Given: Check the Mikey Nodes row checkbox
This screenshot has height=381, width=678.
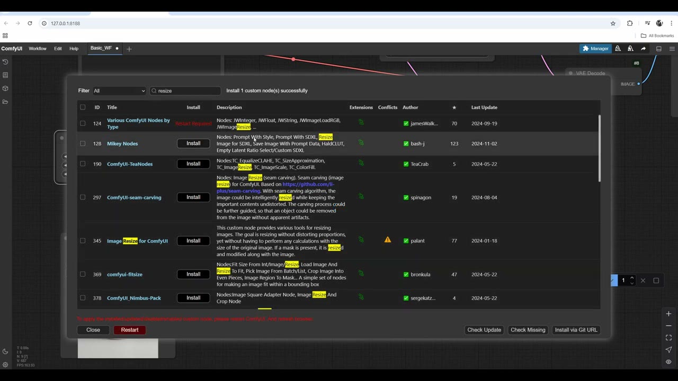Looking at the screenshot, I should 83,143.
